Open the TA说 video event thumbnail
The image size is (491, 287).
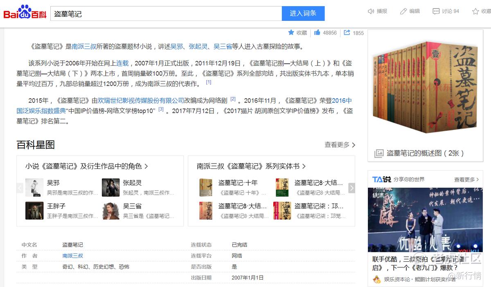(426, 220)
